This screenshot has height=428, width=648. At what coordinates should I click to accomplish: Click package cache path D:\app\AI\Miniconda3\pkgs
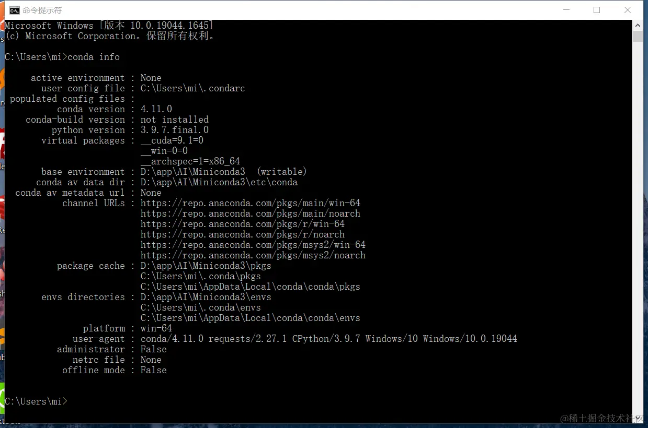pos(206,266)
